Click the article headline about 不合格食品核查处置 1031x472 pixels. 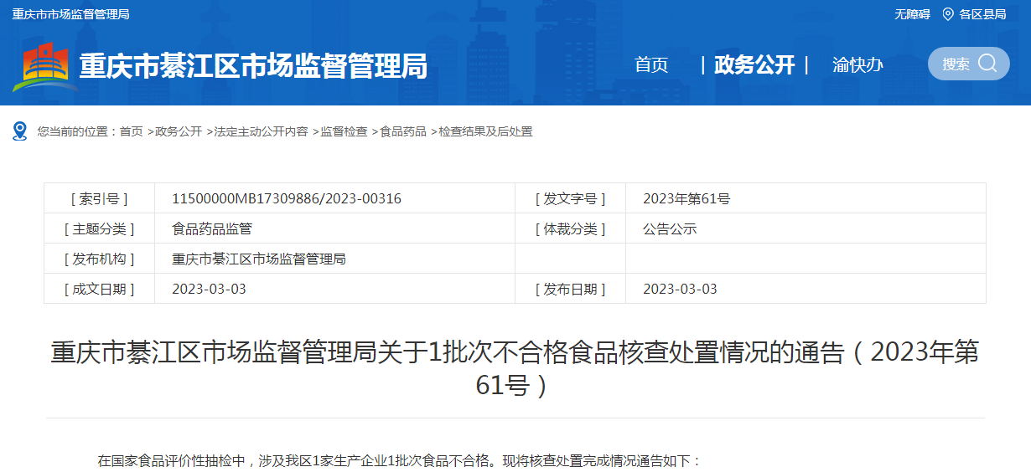click(x=515, y=368)
